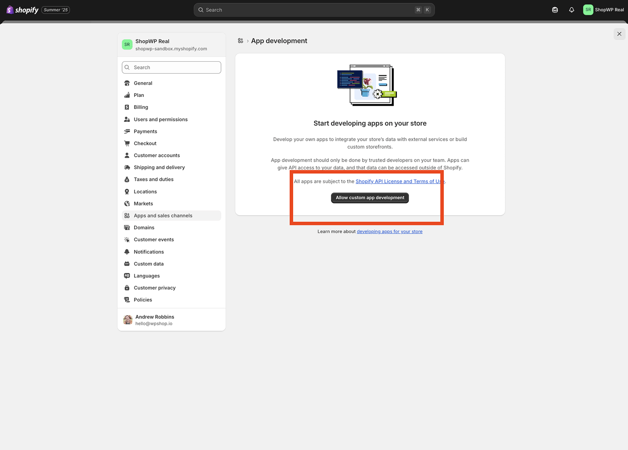628x450 pixels.
Task: Click the Customer accounts person icon
Action: [127, 155]
